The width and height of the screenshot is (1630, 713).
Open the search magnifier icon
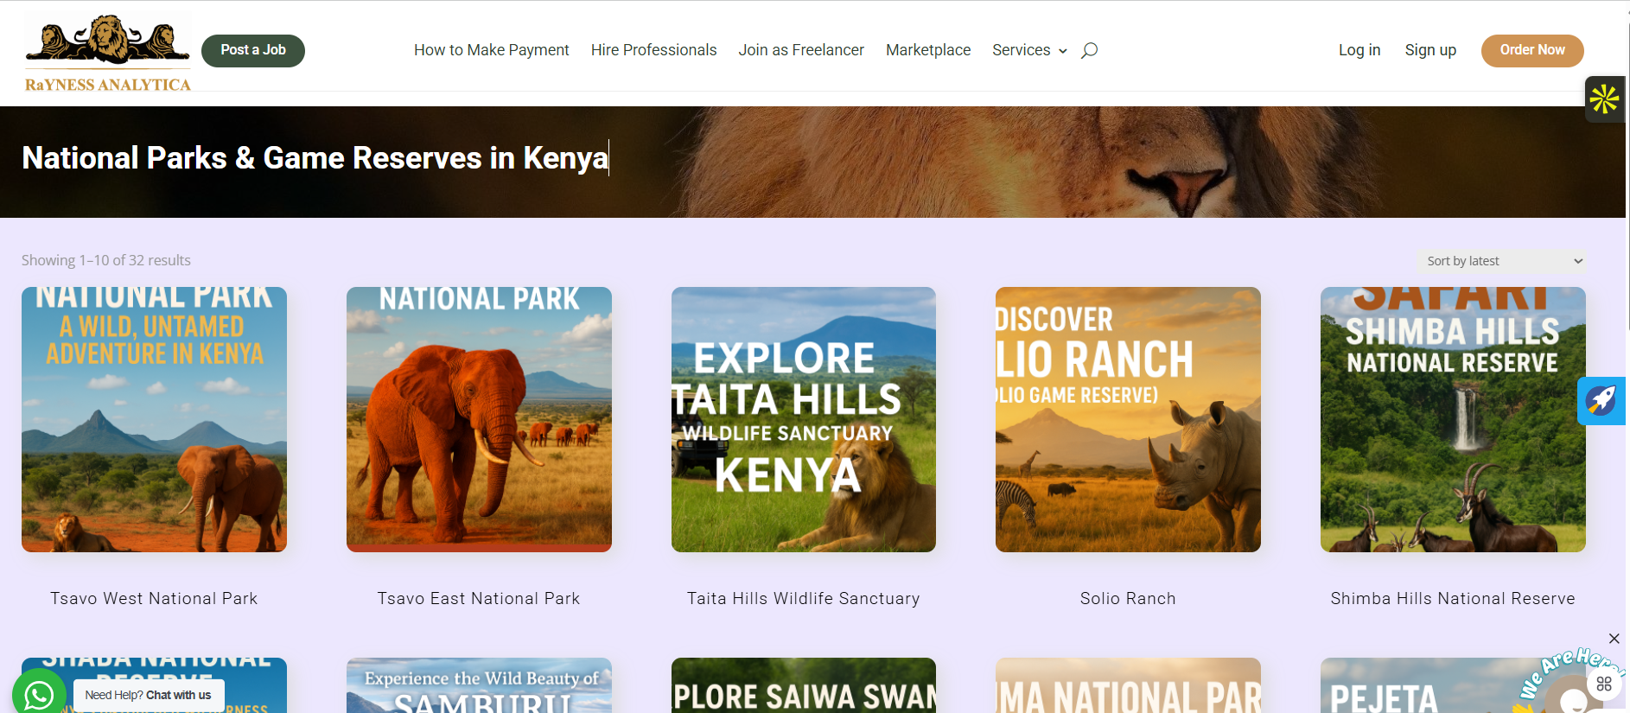(x=1090, y=50)
